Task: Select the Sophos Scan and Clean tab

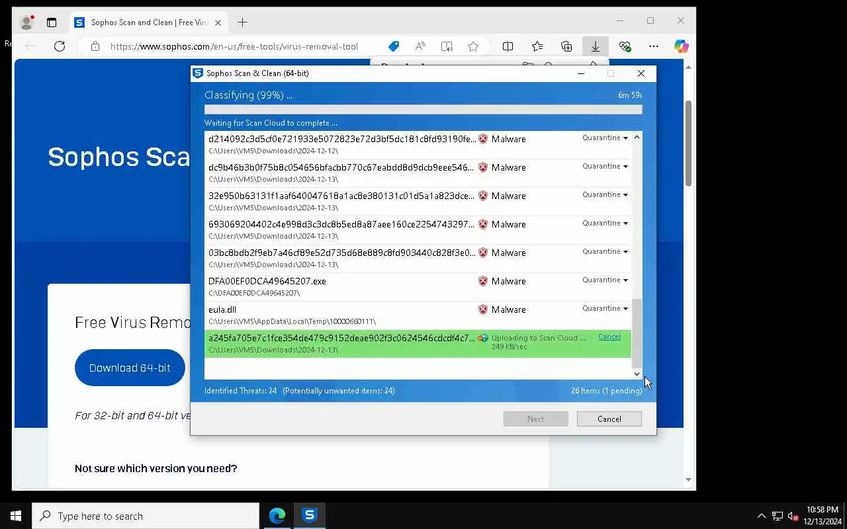Action: coord(149,22)
